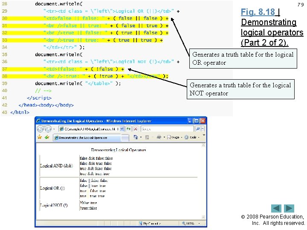Viewport: 307px width, 230px height.
Task: Click the magnifier Search button
Action: coord(197,129)
